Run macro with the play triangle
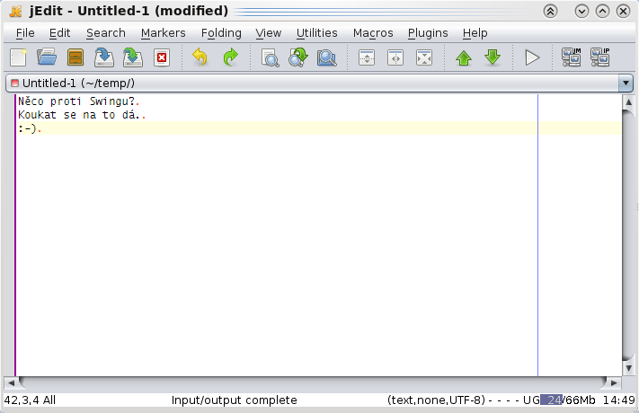 coord(532,57)
